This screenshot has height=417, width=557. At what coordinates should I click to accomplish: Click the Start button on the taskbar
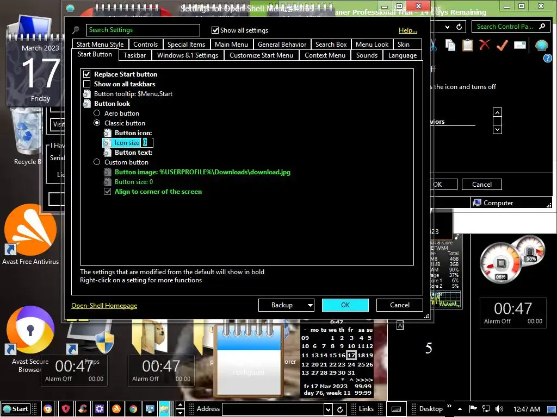[x=16, y=409]
